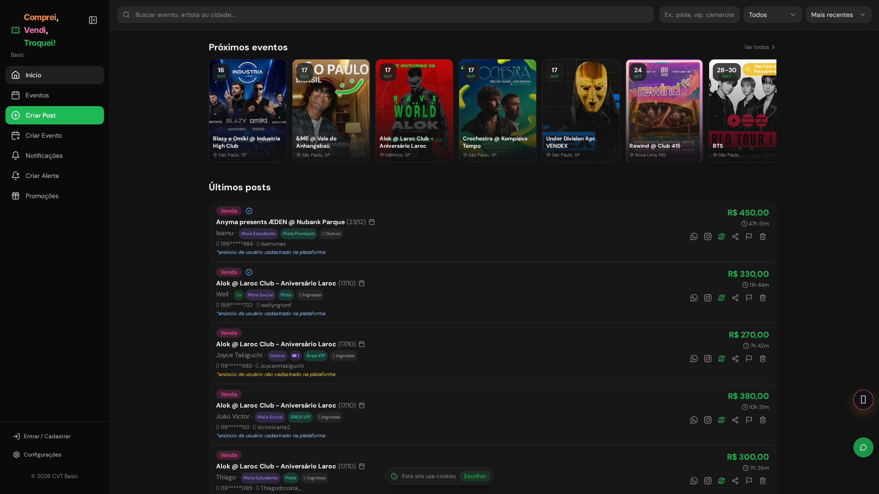Open BTS event card
This screenshot has height=494, width=879.
tap(743, 111)
